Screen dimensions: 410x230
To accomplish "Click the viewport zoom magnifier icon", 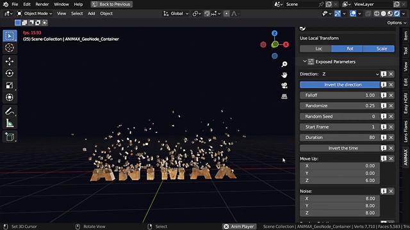I will click(x=284, y=64).
